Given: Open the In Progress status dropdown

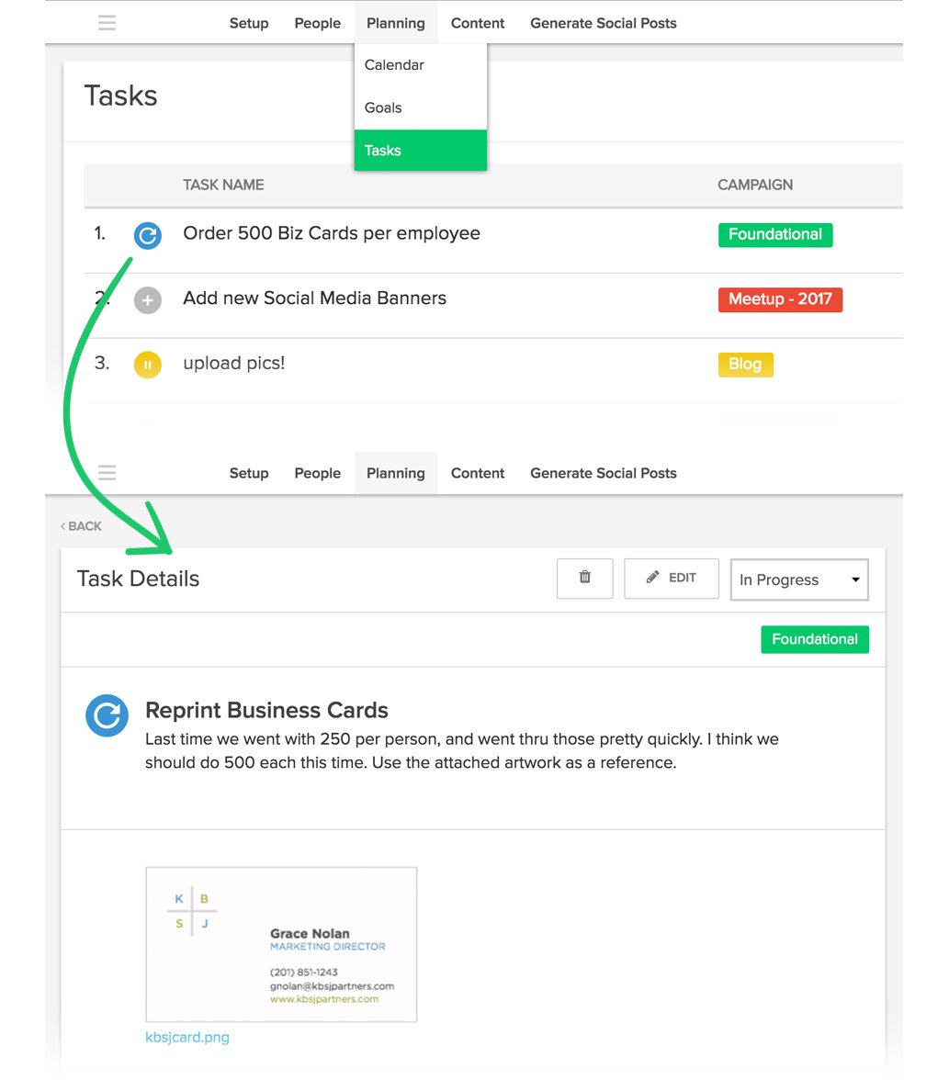Looking at the screenshot, I should pyautogui.click(x=799, y=579).
